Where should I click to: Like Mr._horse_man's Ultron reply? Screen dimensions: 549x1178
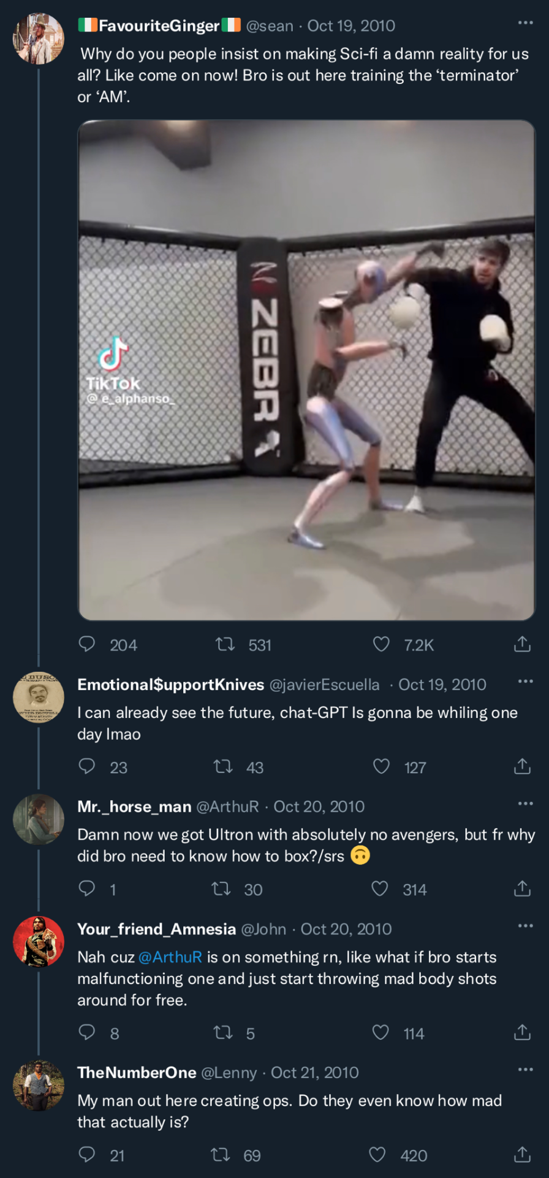(380, 888)
